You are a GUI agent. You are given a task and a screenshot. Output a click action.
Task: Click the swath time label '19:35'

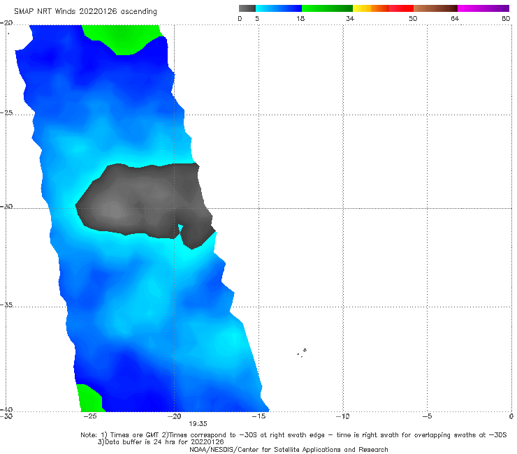198,424
